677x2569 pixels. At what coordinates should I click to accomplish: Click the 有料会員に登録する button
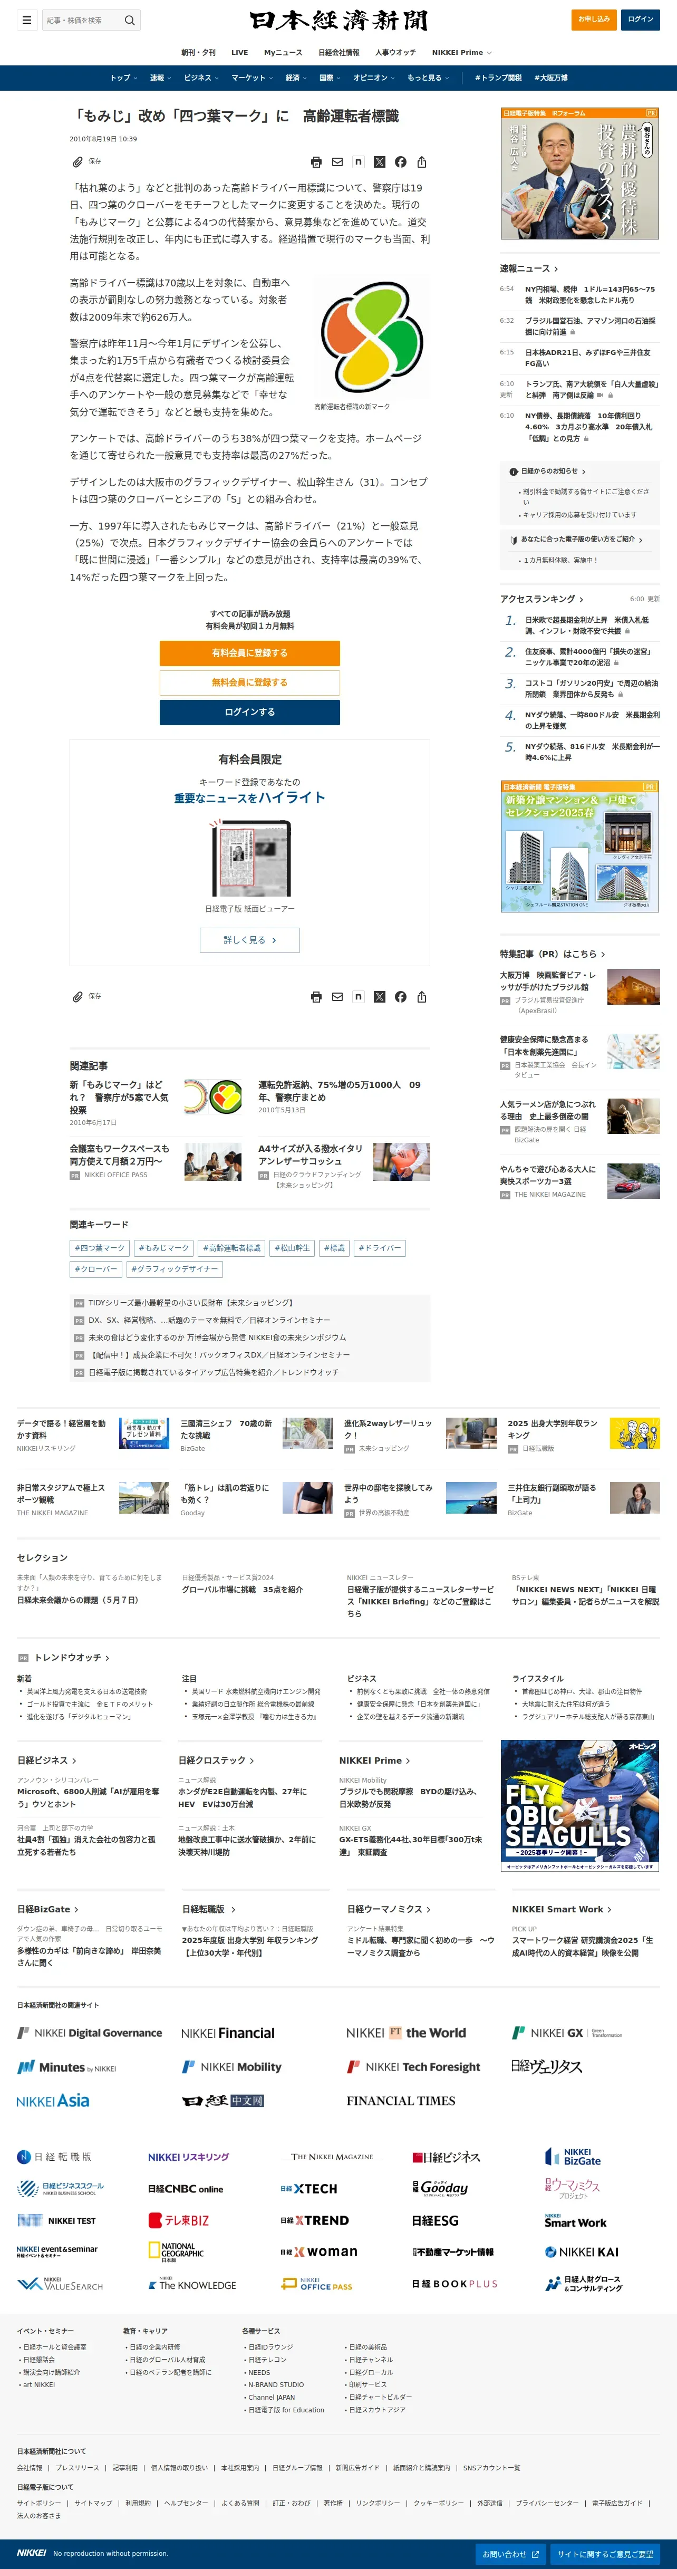click(x=249, y=653)
